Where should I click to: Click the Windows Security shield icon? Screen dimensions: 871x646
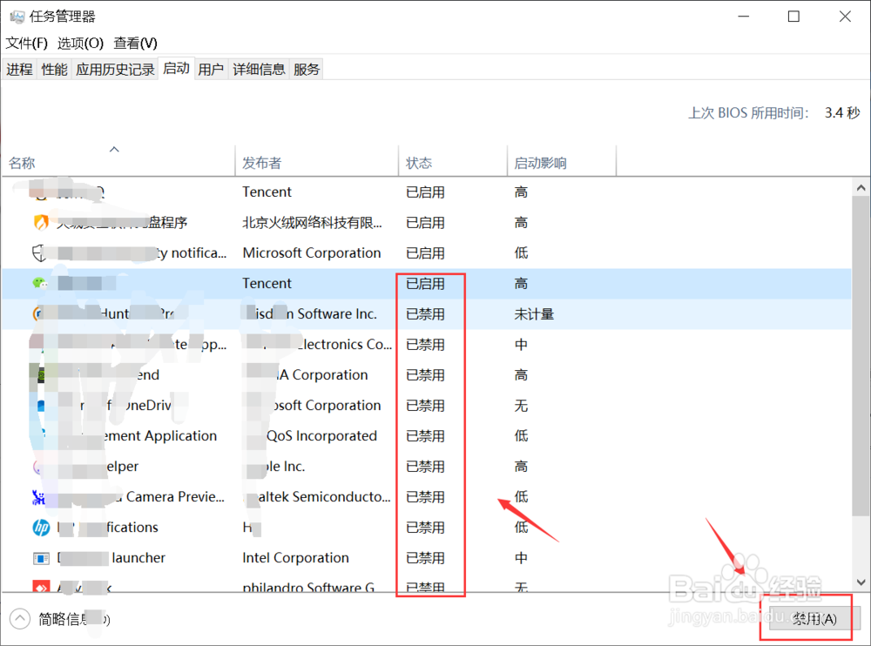point(39,252)
